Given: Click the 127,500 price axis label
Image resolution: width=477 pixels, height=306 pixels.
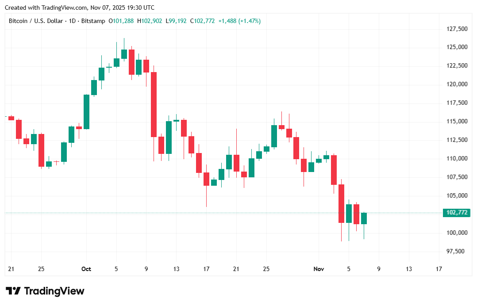Looking at the screenshot, I should (457, 29).
